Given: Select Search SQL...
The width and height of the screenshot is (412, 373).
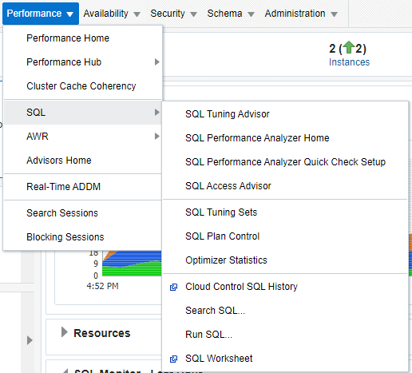Looking at the screenshot, I should click(x=285, y=311).
